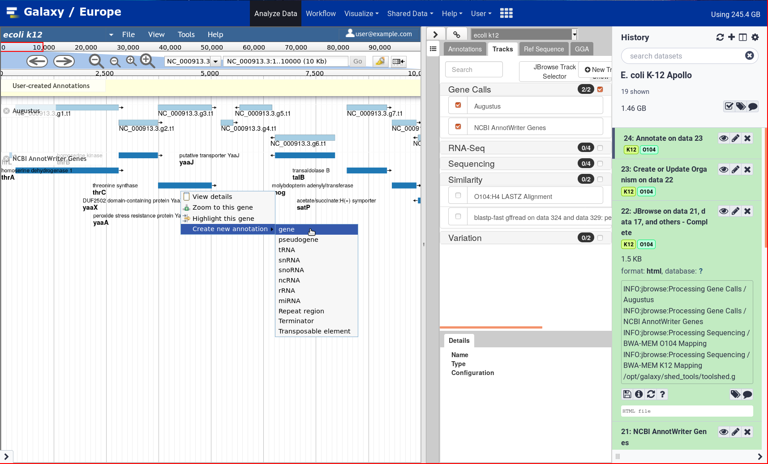View dataset 21 NCBI AnnotWriter with eye icon
This screenshot has width=768, height=464.
coord(723,432)
